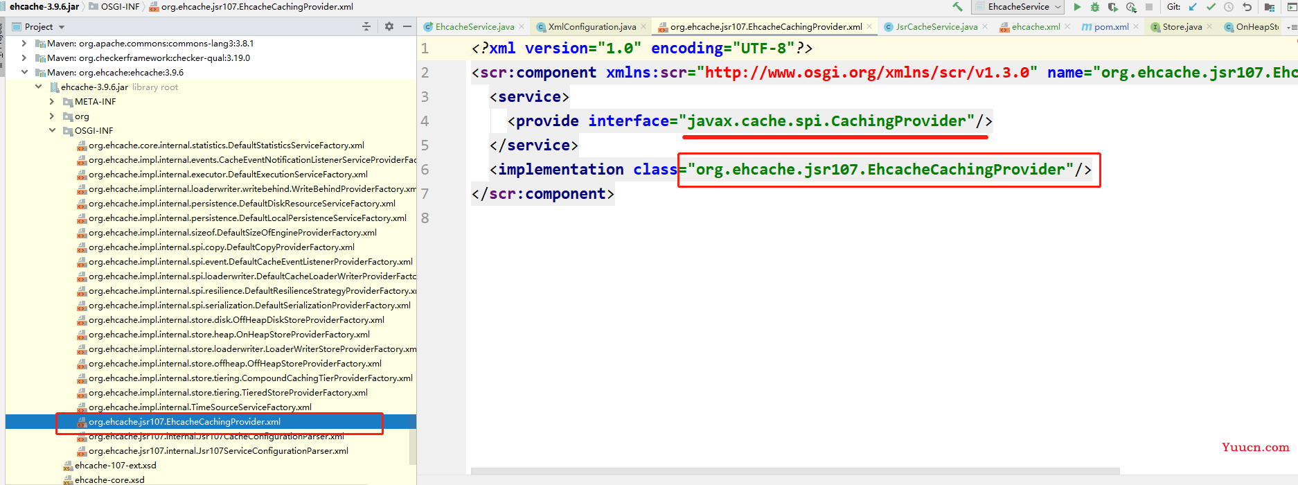Show Git history clock icon
This screenshot has height=485, width=1298.
point(1229,7)
